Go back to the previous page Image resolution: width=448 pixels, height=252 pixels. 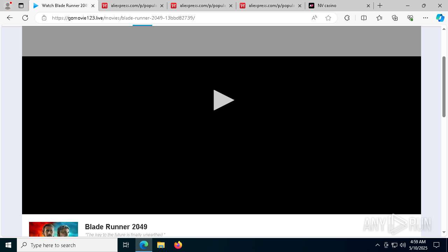pyautogui.click(x=10, y=18)
